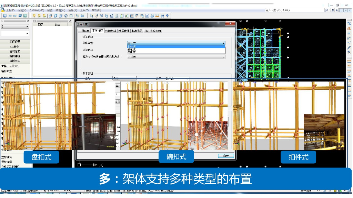Click the light bulb icon with green X
This screenshot has height=198, width=353.
(44, 16)
